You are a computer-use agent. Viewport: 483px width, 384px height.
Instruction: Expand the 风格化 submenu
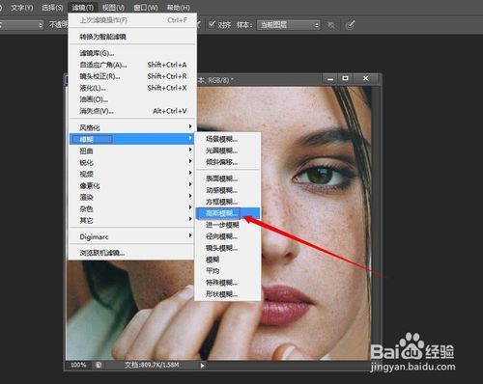(x=131, y=127)
